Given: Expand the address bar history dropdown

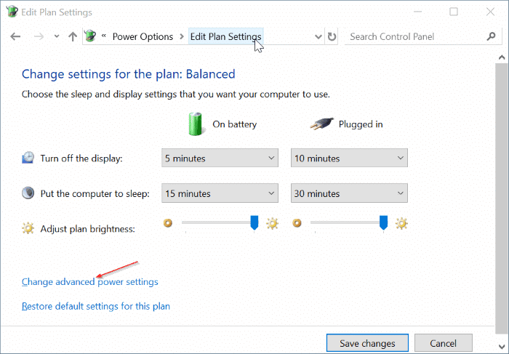Looking at the screenshot, I should (318, 36).
